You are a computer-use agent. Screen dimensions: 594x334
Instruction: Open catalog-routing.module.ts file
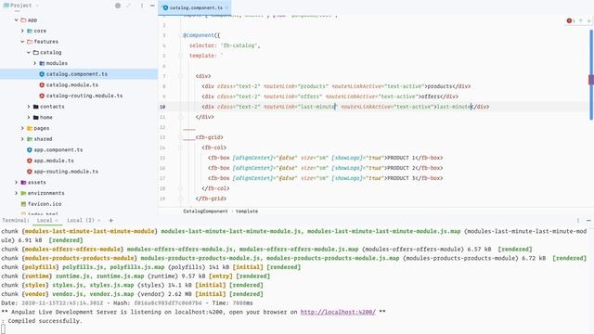[x=84, y=96]
